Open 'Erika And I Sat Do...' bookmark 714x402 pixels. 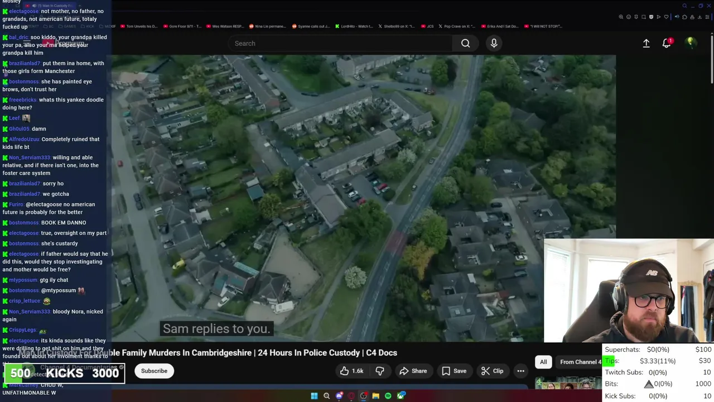click(x=500, y=26)
